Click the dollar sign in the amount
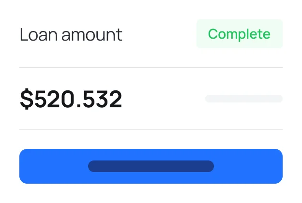Viewport: 302px width, 203px height. click(x=26, y=99)
